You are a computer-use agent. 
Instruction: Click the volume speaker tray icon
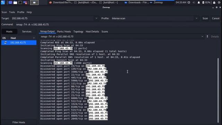click(x=194, y=2)
